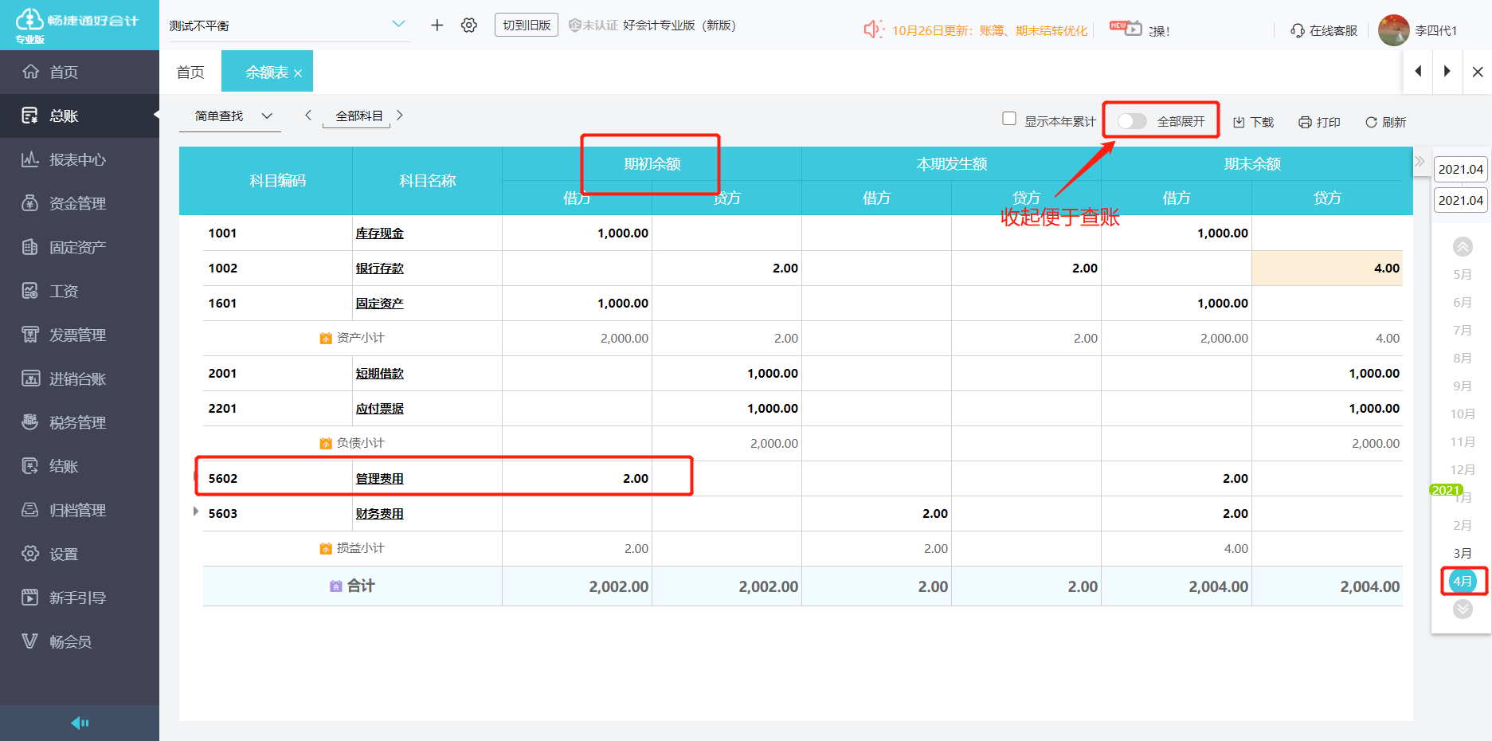Screen dimensions: 1492x741
Task: Click the print icon button
Action: (x=1319, y=122)
